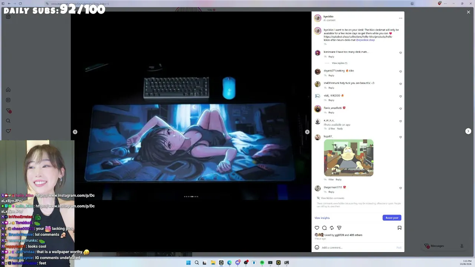Reply to viskj_'s comment
The width and height of the screenshot is (475, 267).
331,100
